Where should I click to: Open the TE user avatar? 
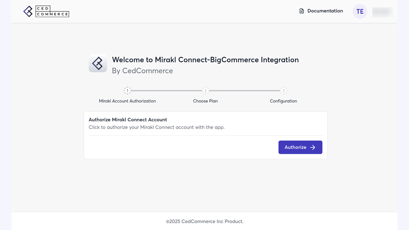pyautogui.click(x=360, y=11)
